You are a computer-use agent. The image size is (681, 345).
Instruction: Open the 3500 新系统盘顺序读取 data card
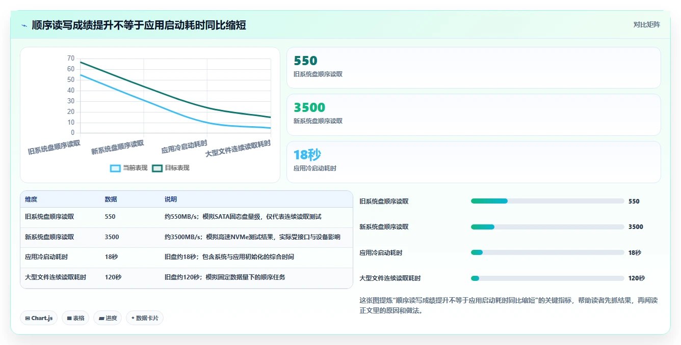[x=474, y=114]
